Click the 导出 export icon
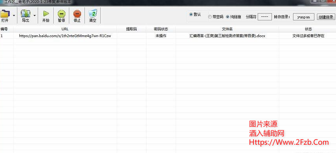336x153 pixels. click(x=26, y=14)
